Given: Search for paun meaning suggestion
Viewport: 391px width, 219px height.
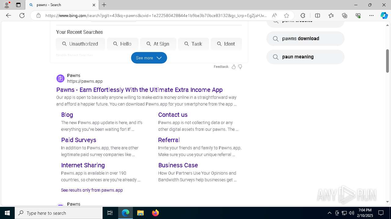Looking at the screenshot, I should click(305, 57).
